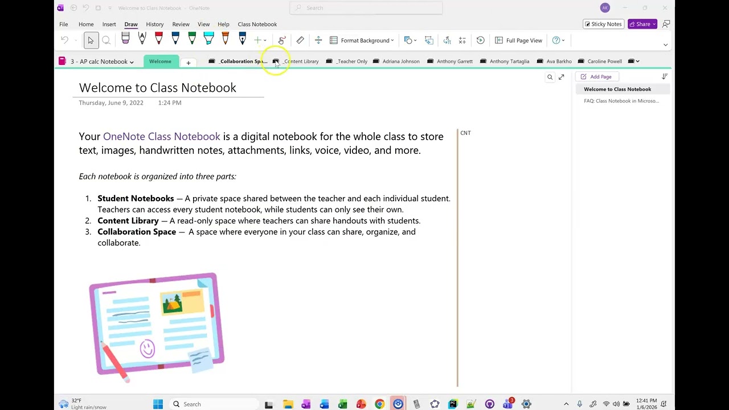
Task: Open Caroline Powell section group
Action: click(600, 61)
